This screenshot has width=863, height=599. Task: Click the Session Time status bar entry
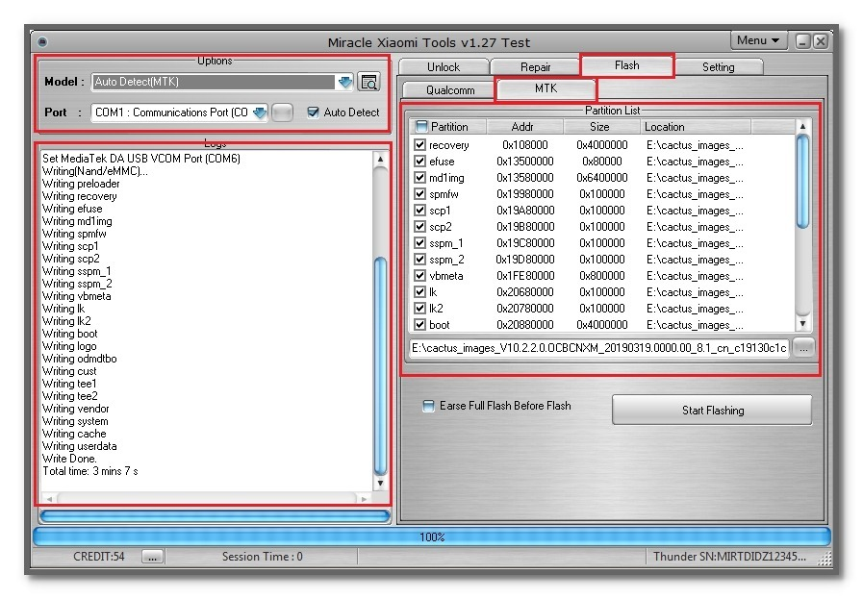pyautogui.click(x=263, y=557)
